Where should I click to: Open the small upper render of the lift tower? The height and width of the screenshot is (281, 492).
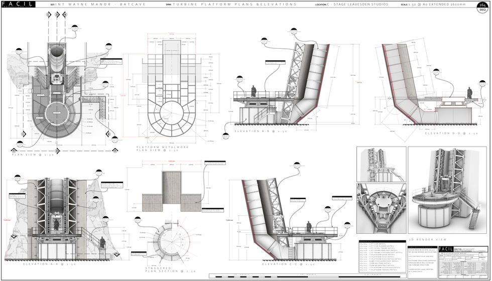[382, 164]
